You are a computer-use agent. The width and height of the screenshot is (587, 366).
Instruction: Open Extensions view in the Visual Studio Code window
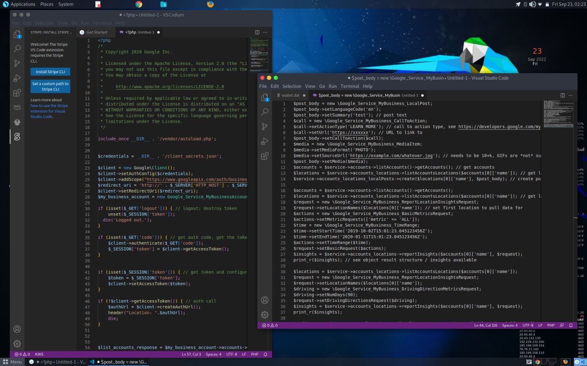265,156
